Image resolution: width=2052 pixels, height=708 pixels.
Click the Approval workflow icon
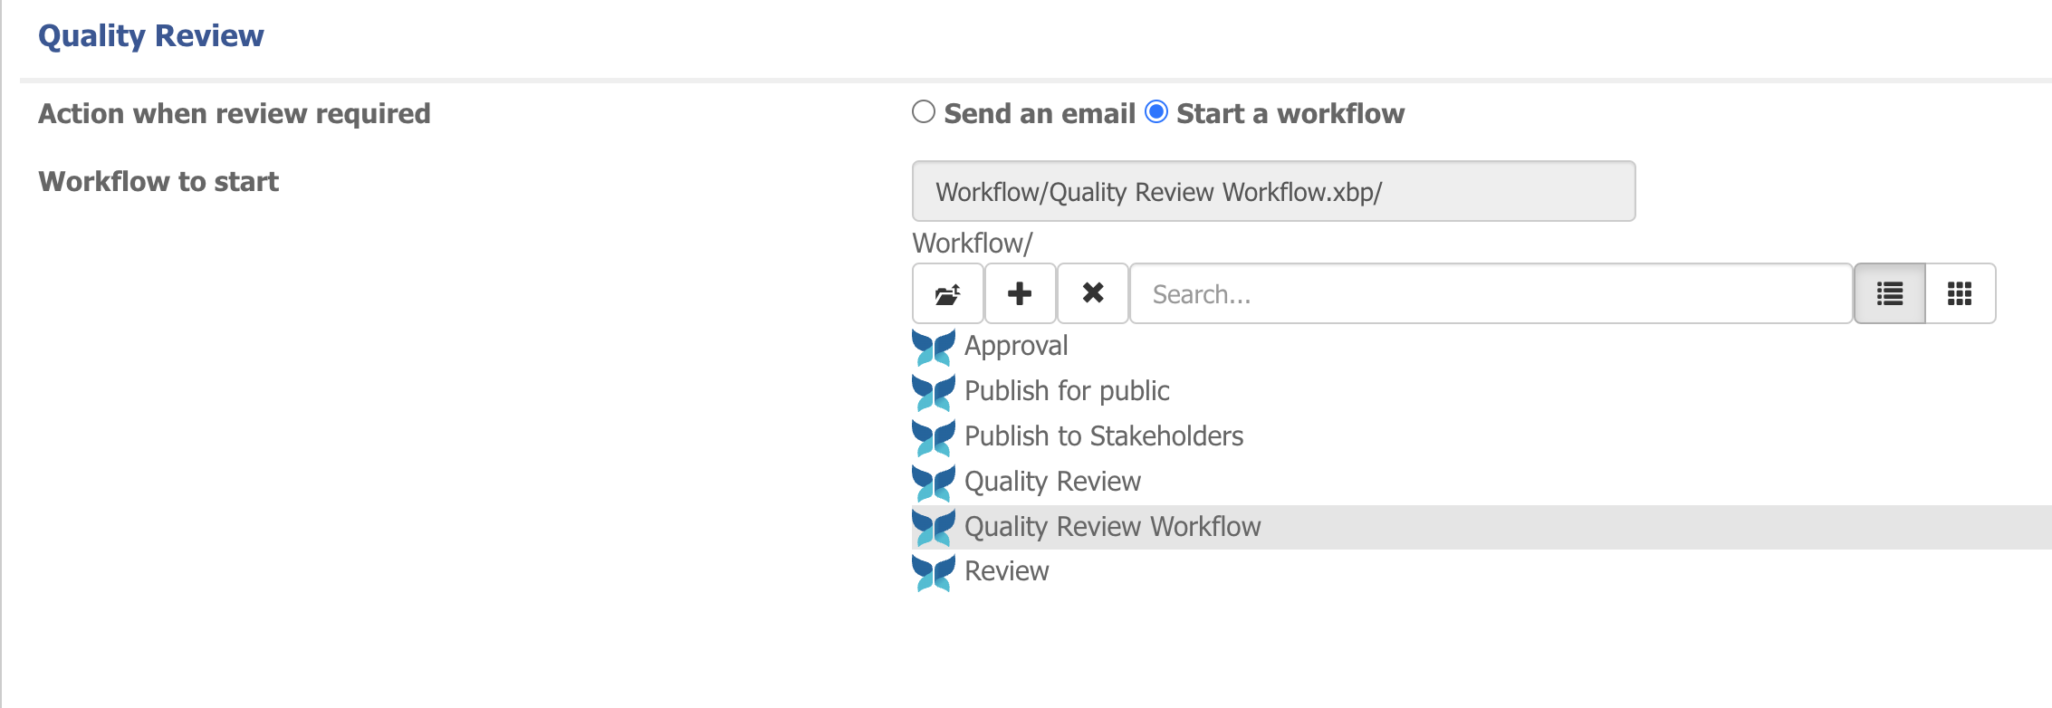click(x=934, y=347)
